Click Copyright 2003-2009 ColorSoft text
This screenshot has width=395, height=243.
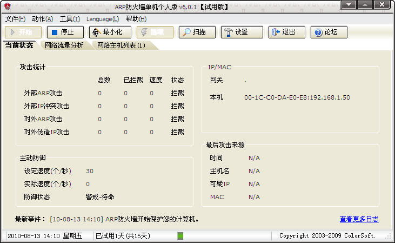tap(327, 235)
